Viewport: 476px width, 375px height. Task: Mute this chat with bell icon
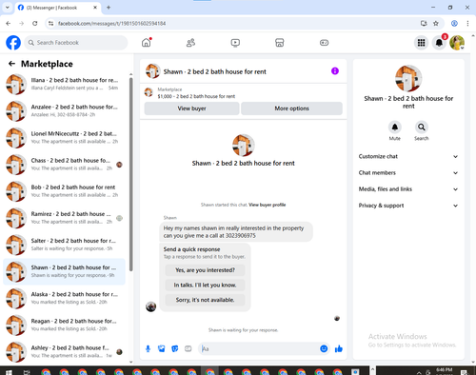(x=395, y=128)
